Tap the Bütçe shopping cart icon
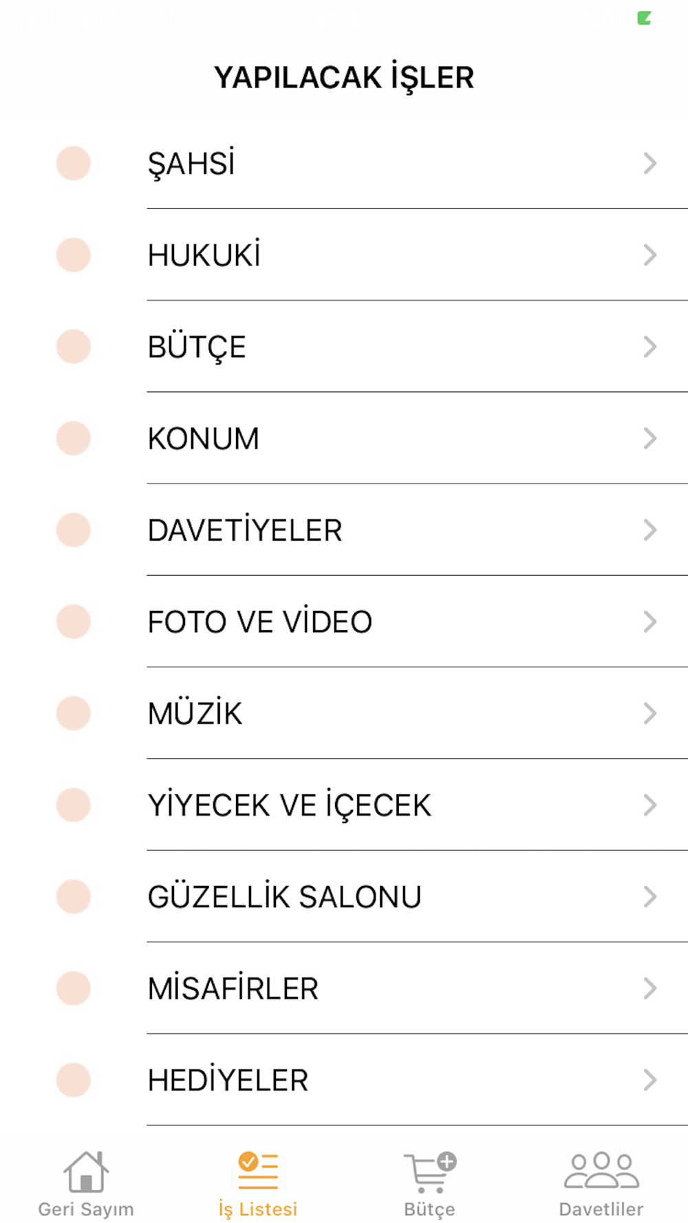The image size is (688, 1223). click(430, 1172)
